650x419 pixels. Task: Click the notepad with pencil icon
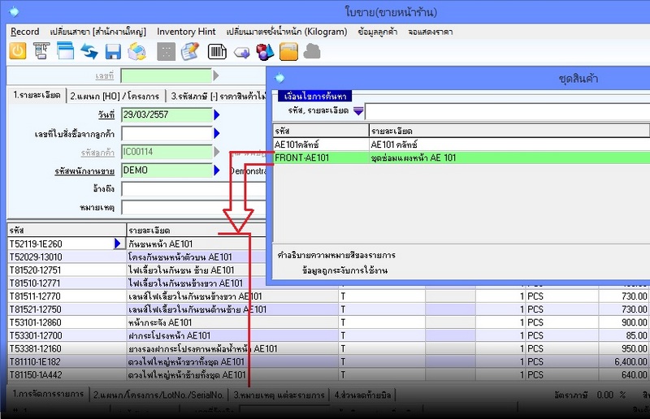click(190, 52)
